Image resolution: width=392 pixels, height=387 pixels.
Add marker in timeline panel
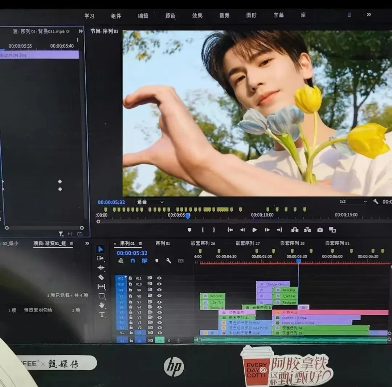tap(157, 261)
